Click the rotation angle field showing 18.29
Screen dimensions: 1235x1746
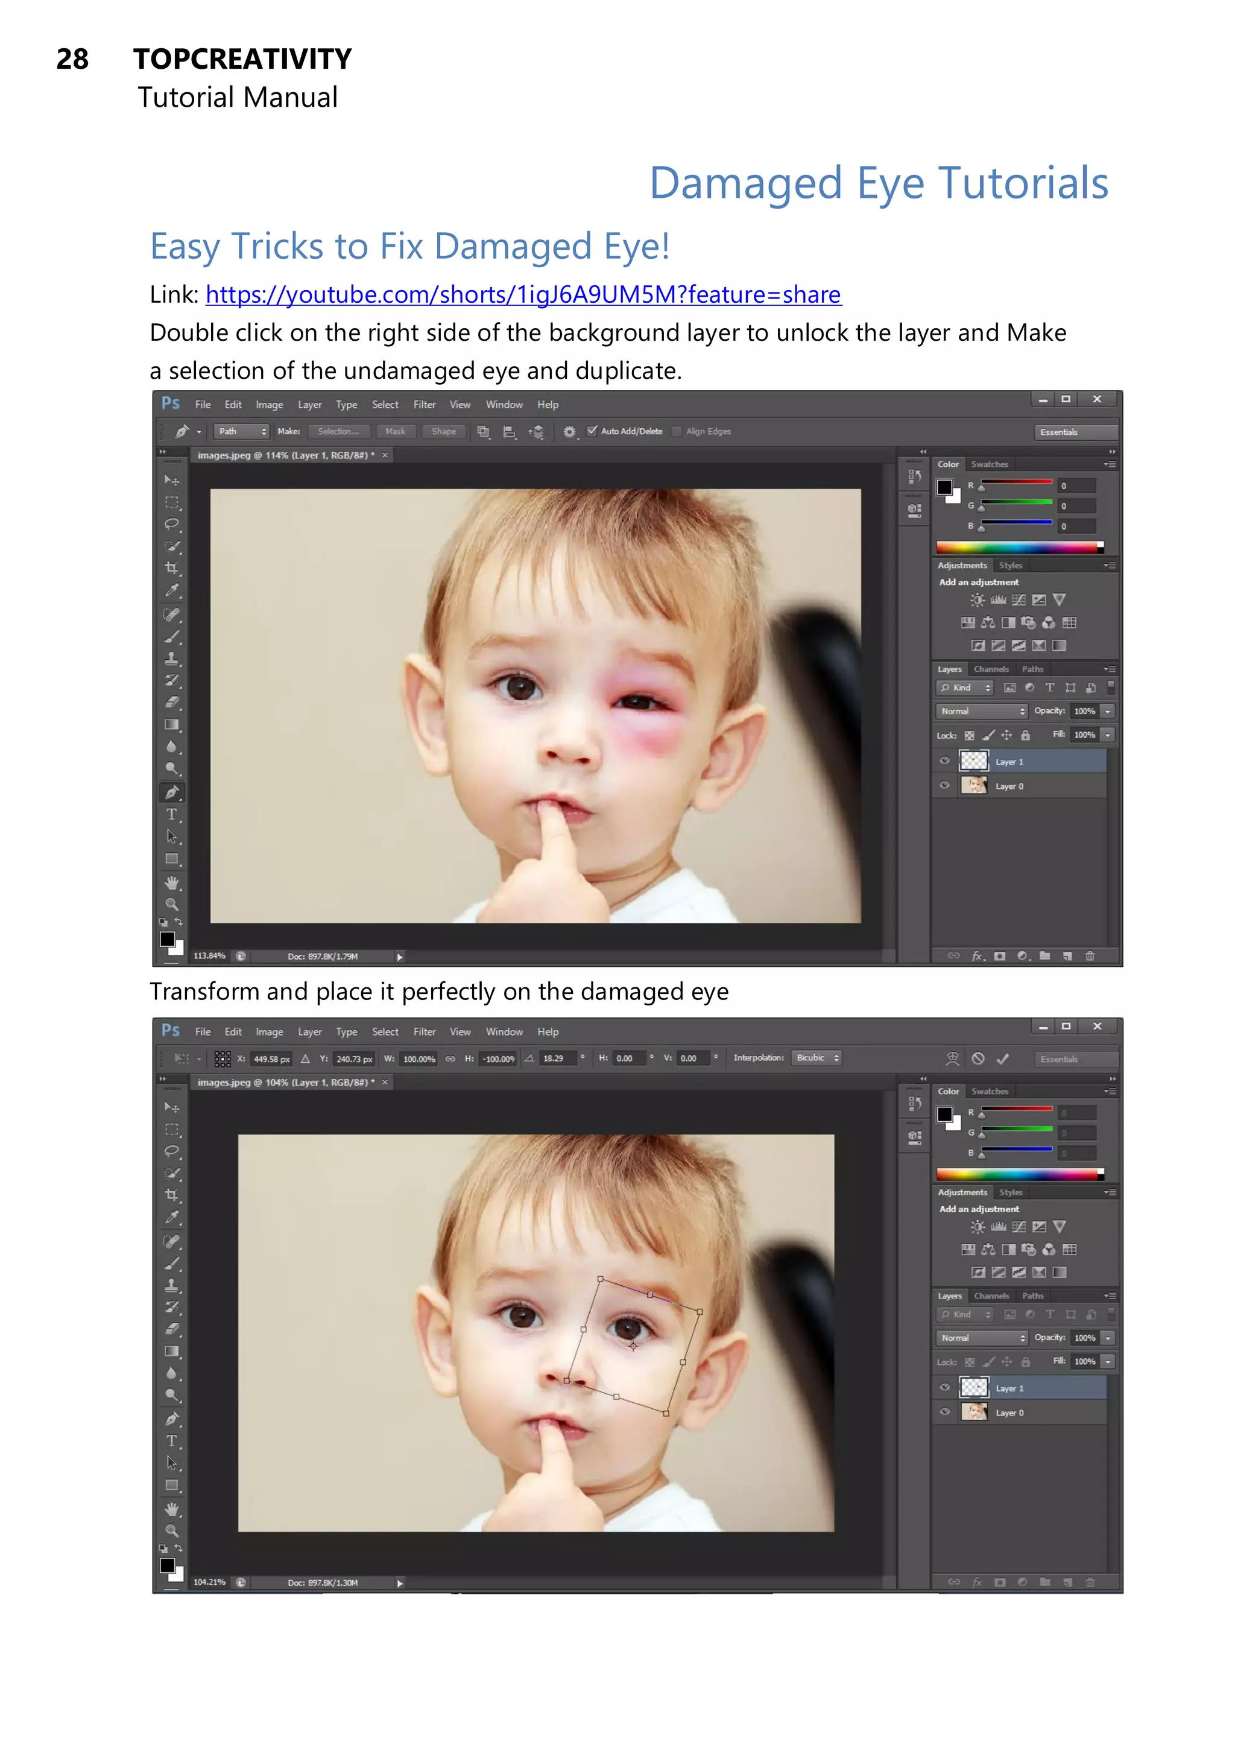[559, 1058]
